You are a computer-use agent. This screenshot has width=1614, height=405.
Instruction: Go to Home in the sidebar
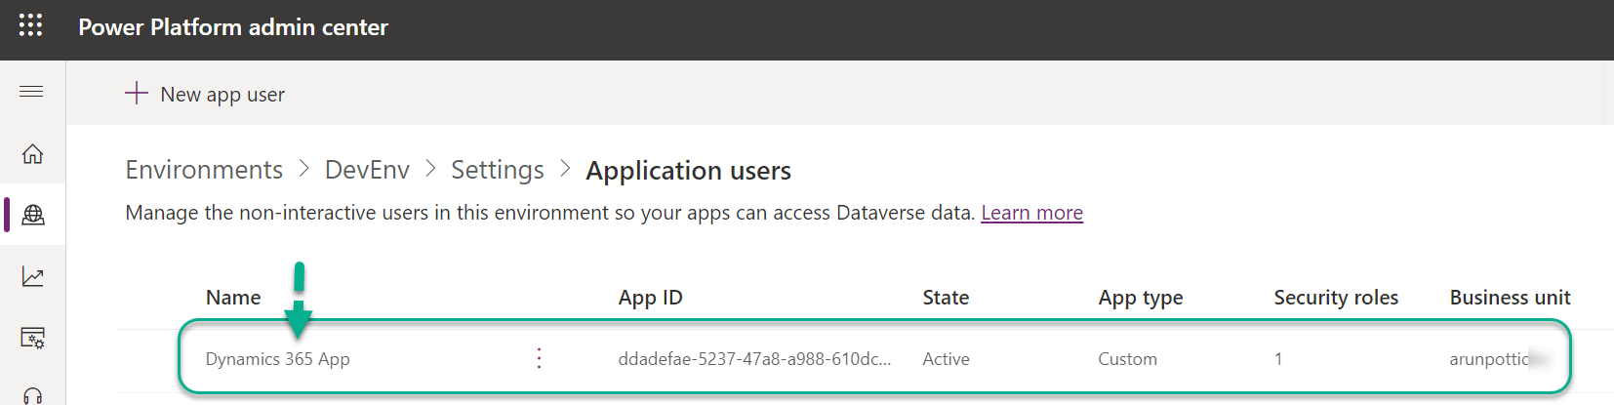coord(32,154)
